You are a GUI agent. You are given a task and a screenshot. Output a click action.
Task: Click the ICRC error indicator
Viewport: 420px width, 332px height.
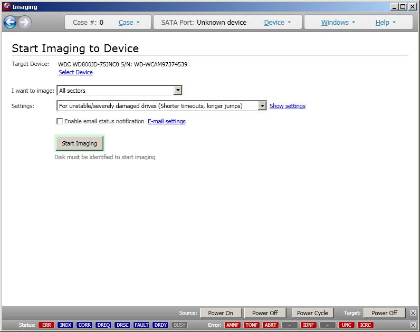(x=365, y=325)
